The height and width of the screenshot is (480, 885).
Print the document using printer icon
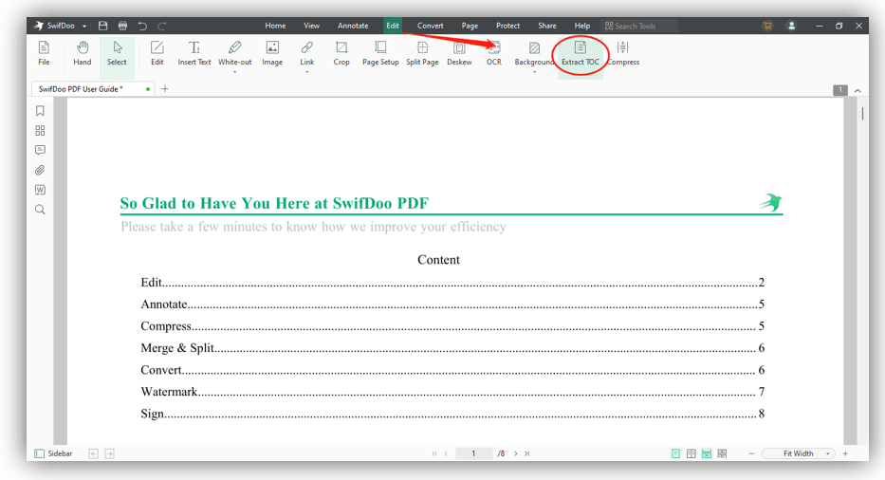tap(122, 26)
